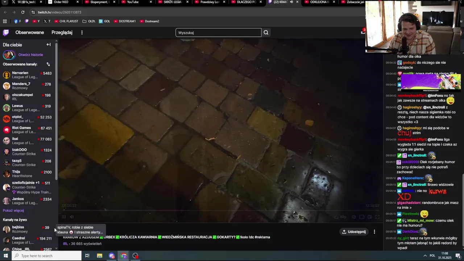Open the browser apps grid
This screenshot has height=261, width=464.
tap(5, 21)
